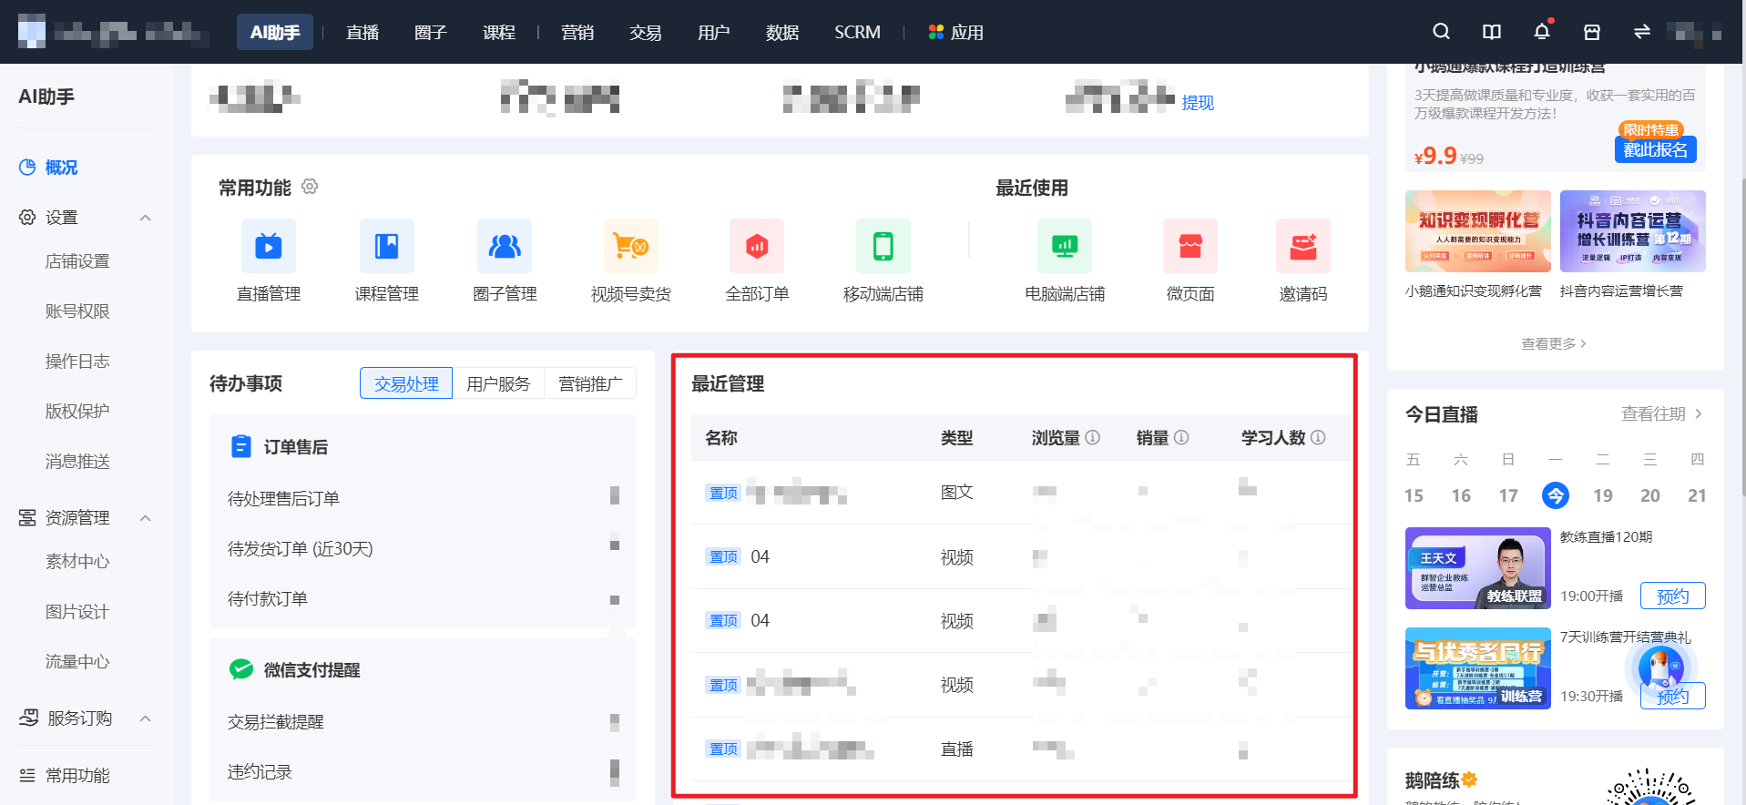The width and height of the screenshot is (1746, 805).
Task: Collapse the 服务订购 sidebar section
Action: pos(145,718)
